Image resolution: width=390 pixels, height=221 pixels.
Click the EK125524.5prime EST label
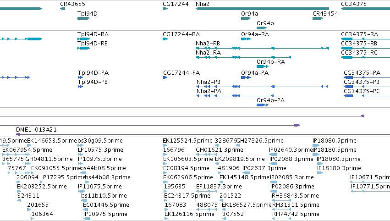click(187, 141)
